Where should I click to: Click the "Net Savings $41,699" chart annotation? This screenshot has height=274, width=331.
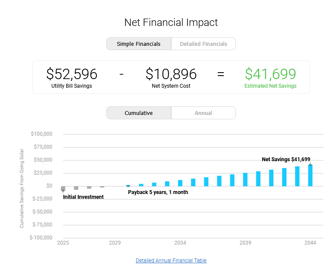[286, 159]
